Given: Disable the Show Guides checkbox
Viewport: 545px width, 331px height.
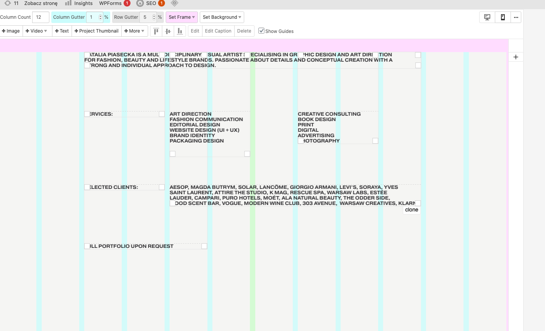Looking at the screenshot, I should point(262,31).
